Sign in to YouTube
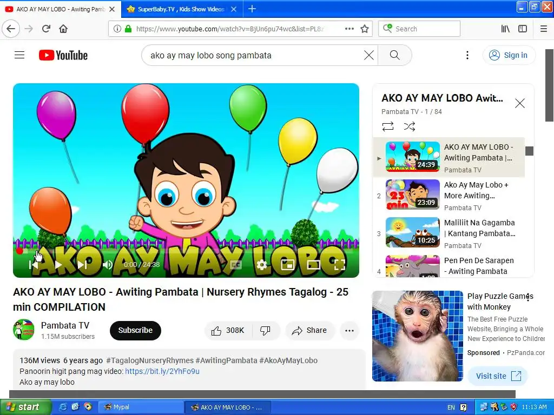The width and height of the screenshot is (554, 415). [509, 55]
